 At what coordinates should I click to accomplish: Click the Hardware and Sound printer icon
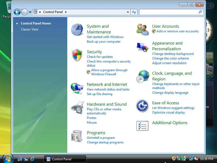coord(77,108)
